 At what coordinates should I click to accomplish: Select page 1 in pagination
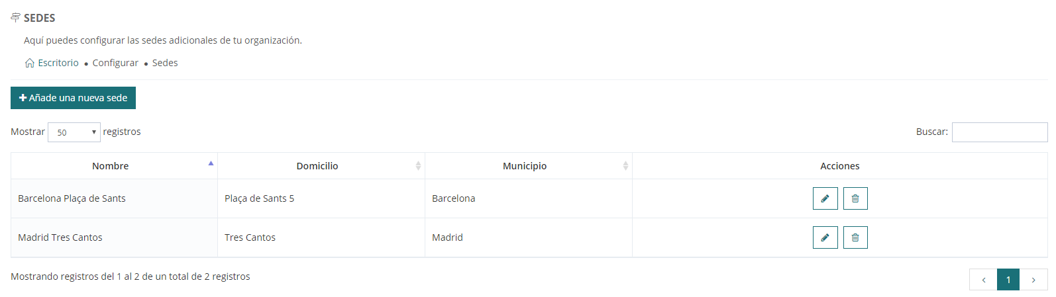[x=1008, y=280]
